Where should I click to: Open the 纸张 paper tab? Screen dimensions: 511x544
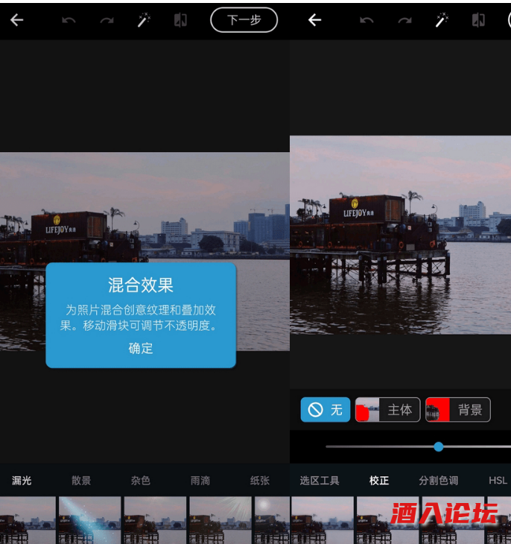tap(260, 481)
